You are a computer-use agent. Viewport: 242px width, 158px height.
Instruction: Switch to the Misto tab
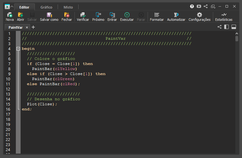(68, 7)
